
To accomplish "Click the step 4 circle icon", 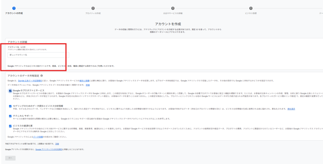I will point(251,8).
